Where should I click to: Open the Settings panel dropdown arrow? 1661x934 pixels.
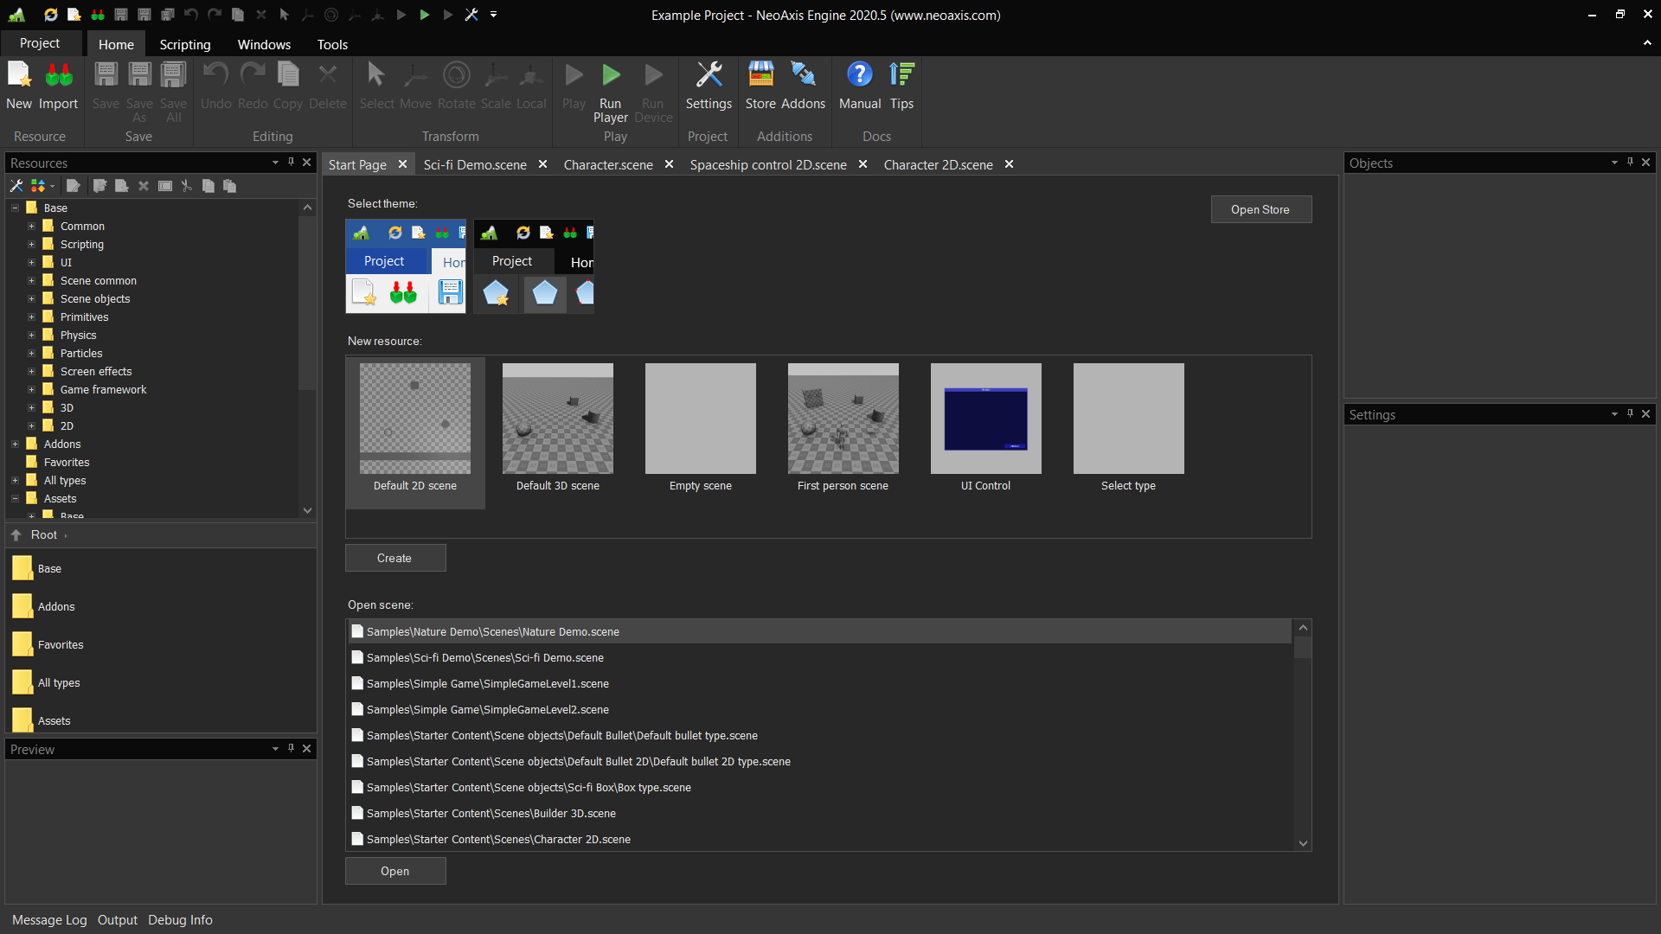1614,414
